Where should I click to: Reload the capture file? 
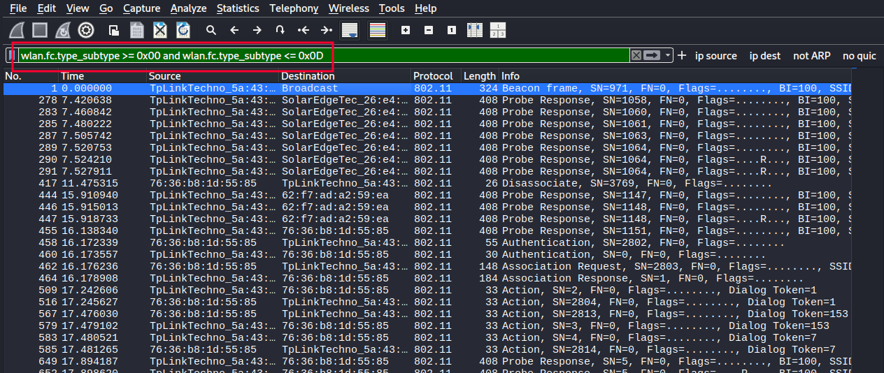183,30
